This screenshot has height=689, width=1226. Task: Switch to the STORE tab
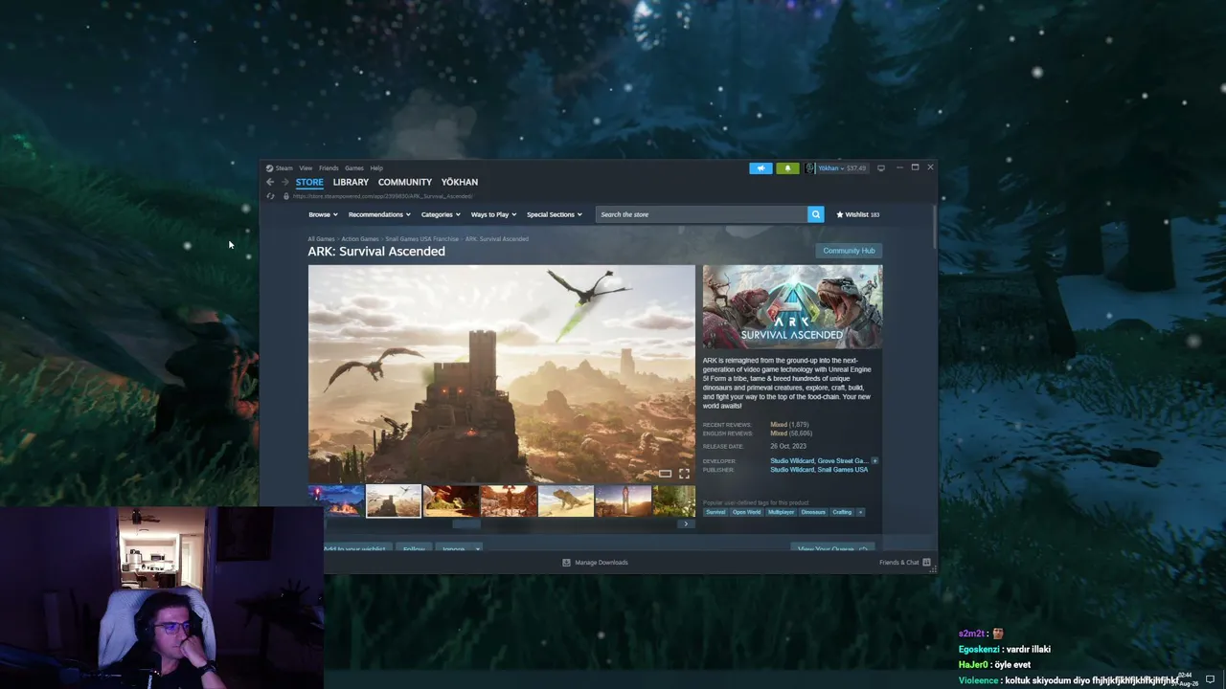click(309, 182)
